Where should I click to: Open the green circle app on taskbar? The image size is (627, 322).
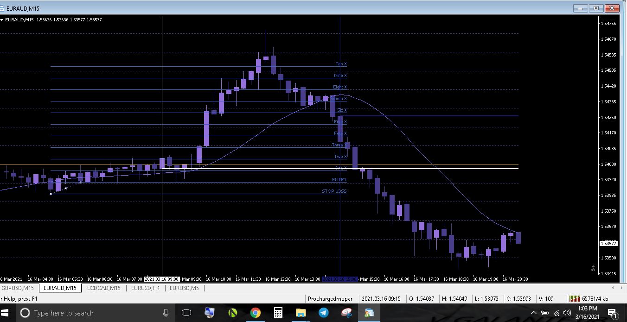232,313
